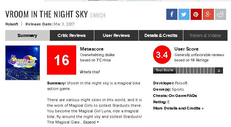Open the What's this? link
Image resolution: width=231 pixels, height=127 pixels.
click(x=90, y=72)
